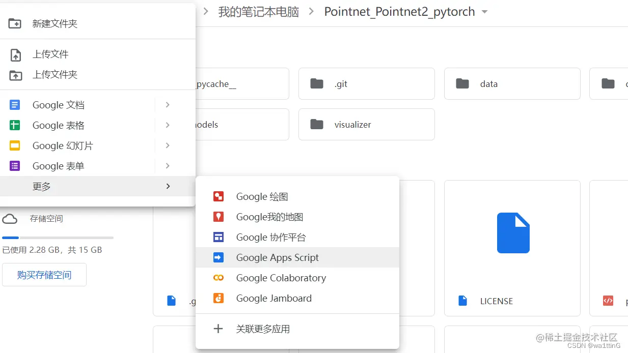Click the plus icon for connecting more apps
628x353 pixels.
(218, 329)
